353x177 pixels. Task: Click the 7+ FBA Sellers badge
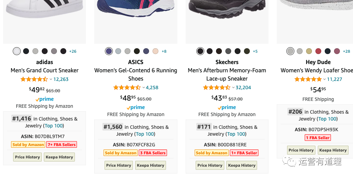62,145
